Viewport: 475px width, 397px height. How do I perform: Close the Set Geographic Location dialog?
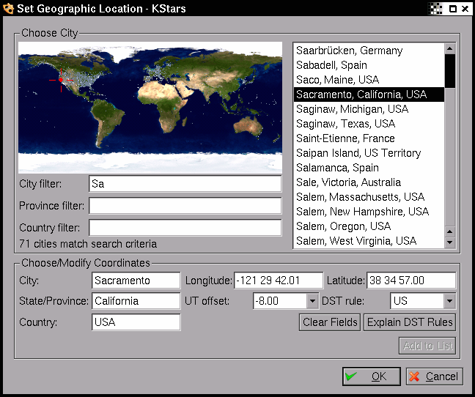[x=466, y=9]
